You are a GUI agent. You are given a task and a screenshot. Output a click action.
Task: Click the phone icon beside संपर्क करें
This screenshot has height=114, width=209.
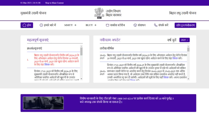pyautogui.click(x=156, y=25)
